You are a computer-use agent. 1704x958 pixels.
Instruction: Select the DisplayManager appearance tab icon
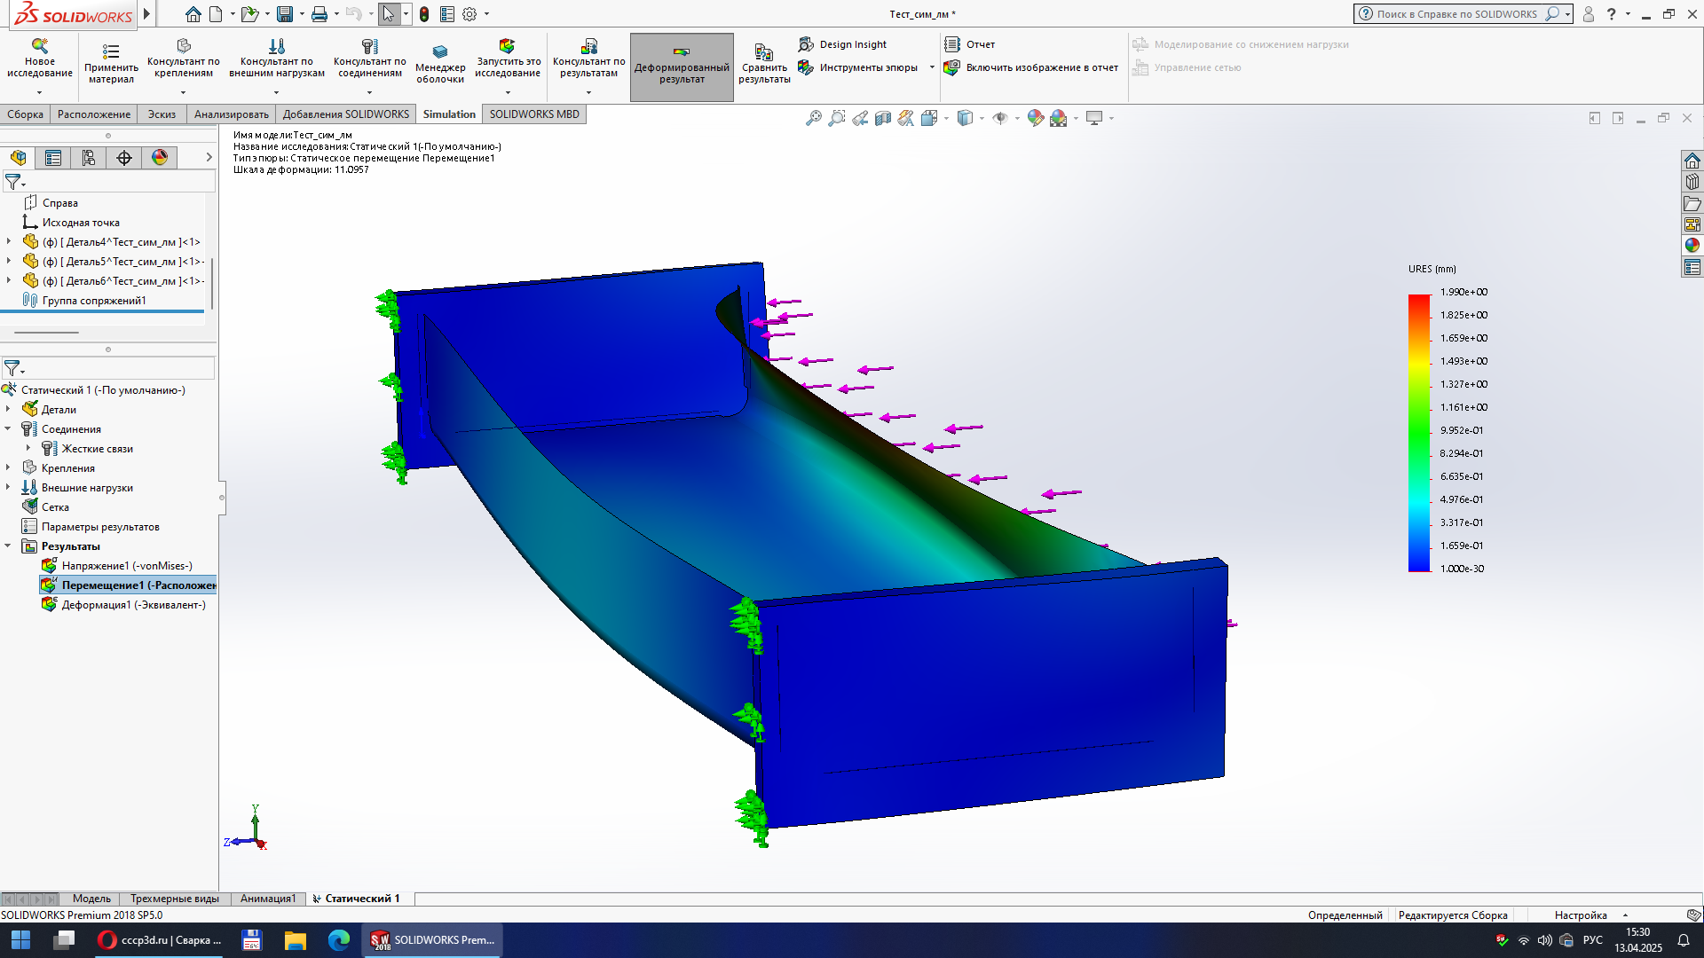[160, 158]
